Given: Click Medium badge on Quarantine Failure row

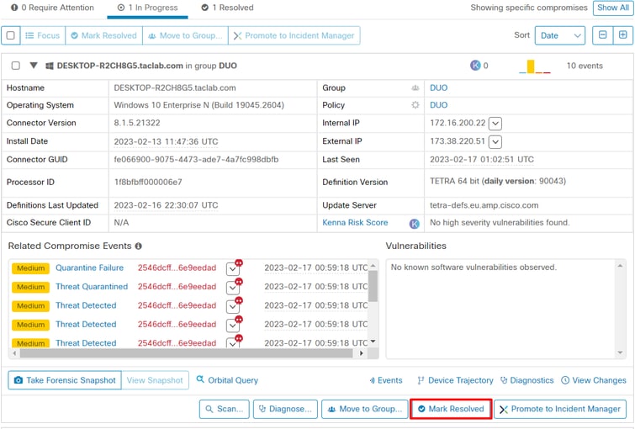Looking at the screenshot, I should click(x=31, y=268).
